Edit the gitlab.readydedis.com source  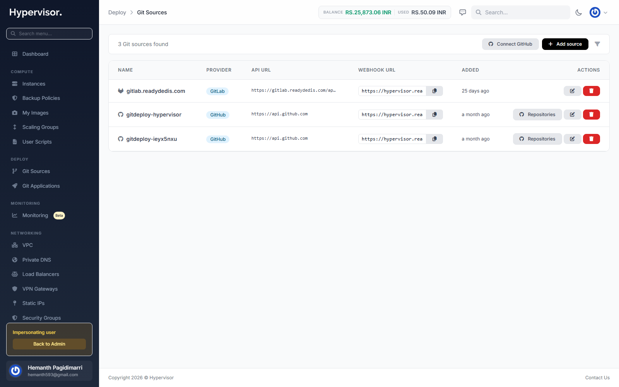pyautogui.click(x=572, y=91)
